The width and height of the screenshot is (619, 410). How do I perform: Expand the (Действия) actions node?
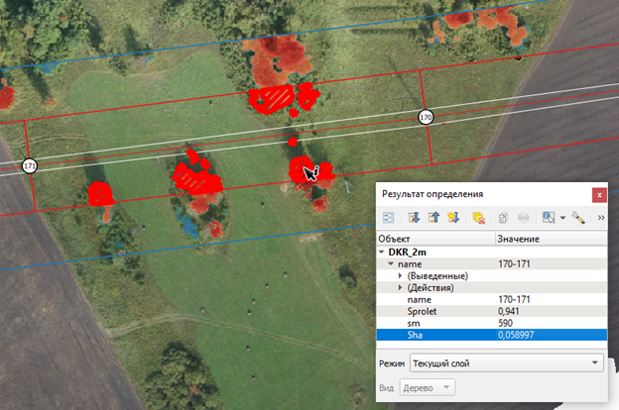(400, 287)
